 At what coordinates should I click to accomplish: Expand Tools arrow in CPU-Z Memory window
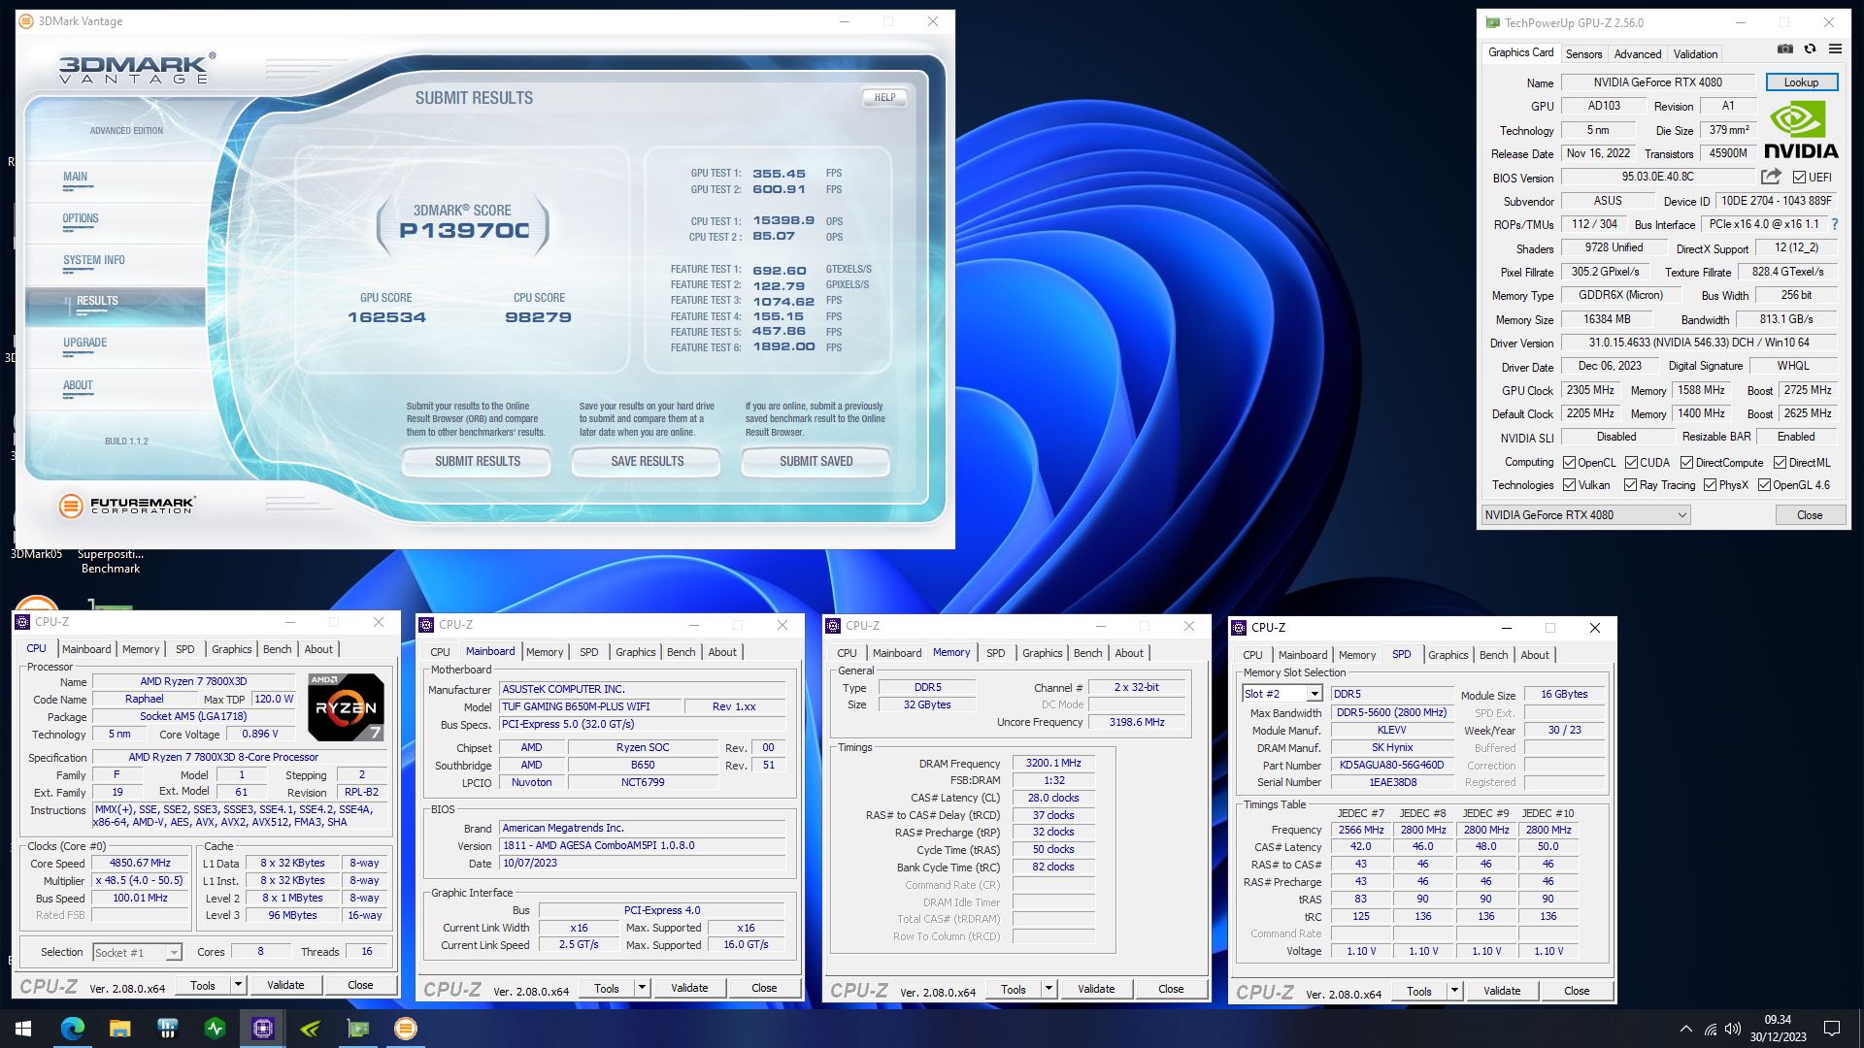click(x=1048, y=989)
